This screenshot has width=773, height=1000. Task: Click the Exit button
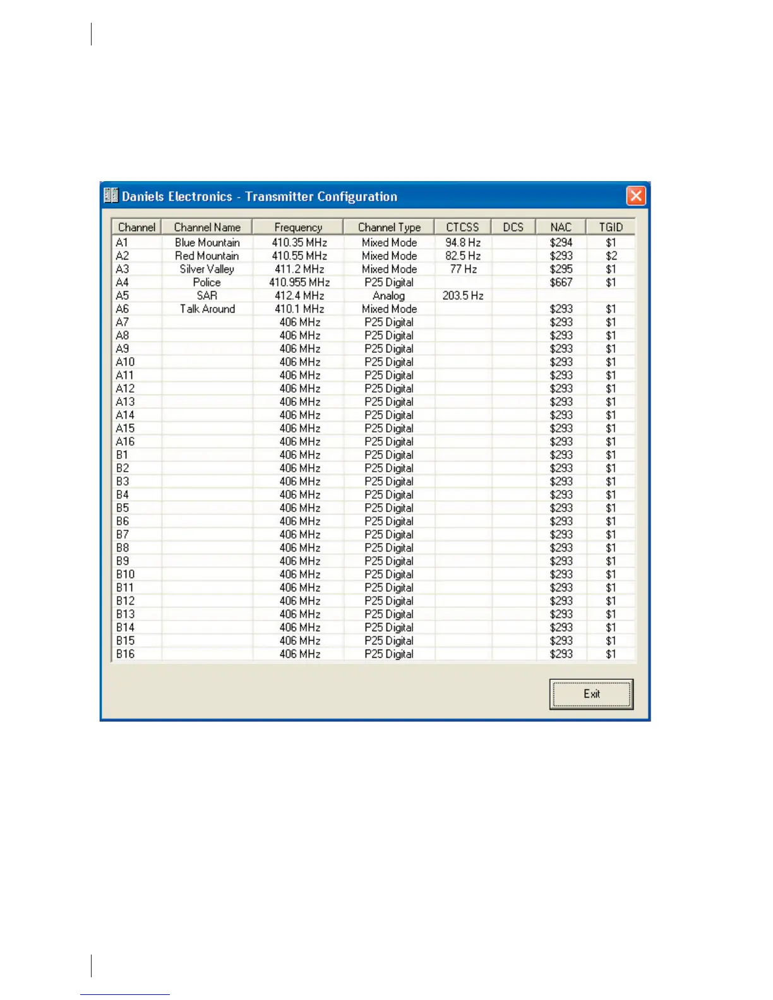coord(591,694)
